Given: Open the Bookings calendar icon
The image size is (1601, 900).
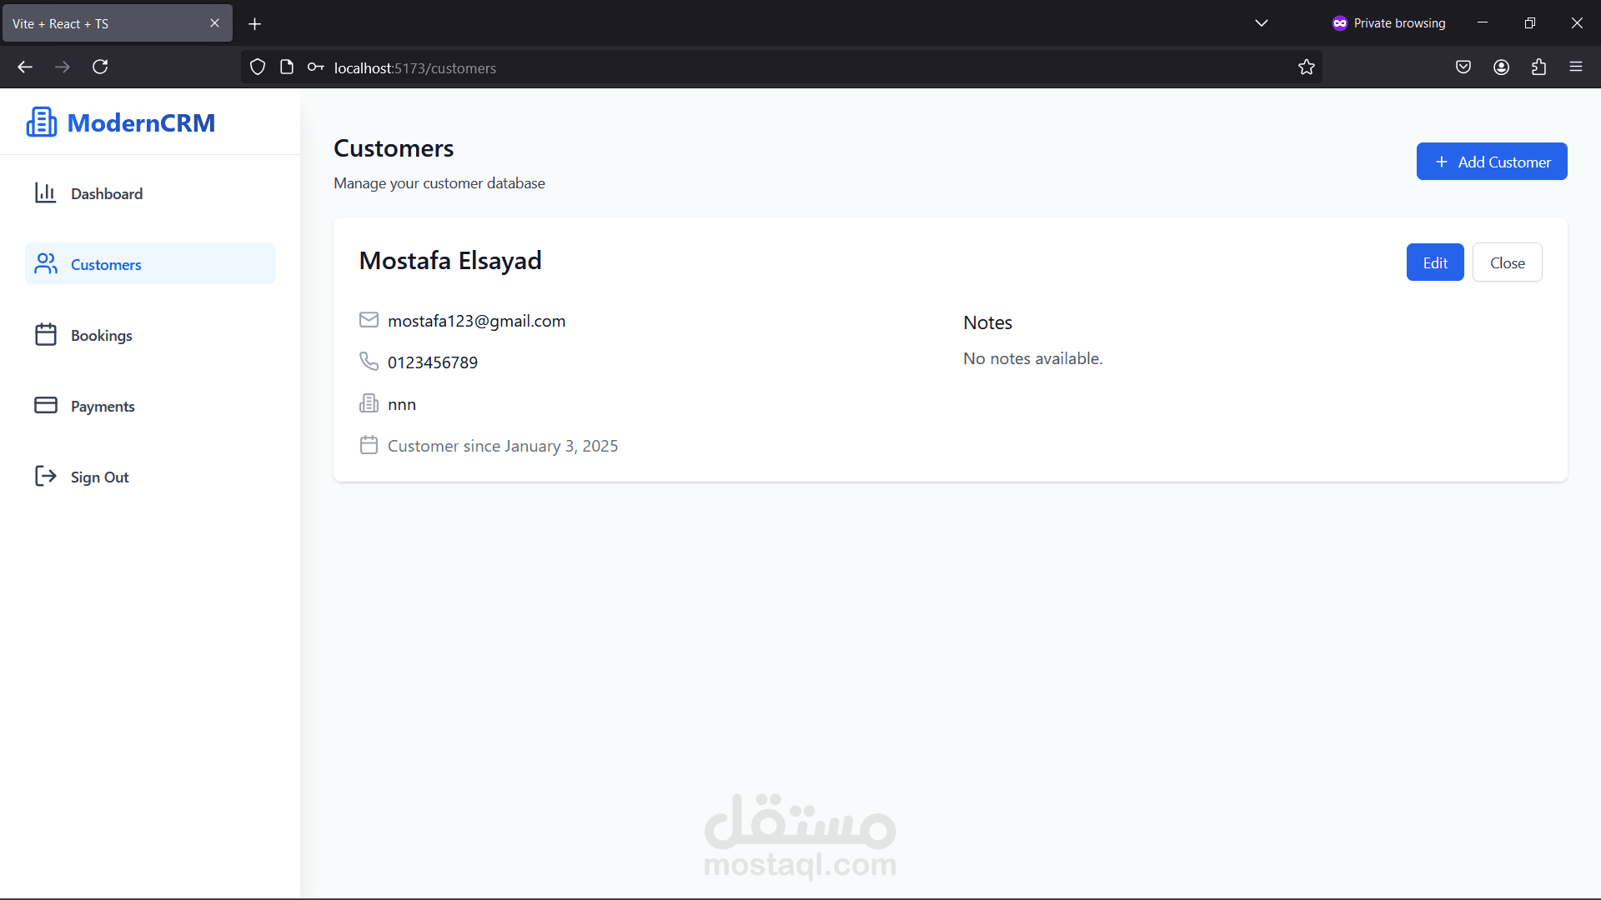Looking at the screenshot, I should (x=46, y=335).
